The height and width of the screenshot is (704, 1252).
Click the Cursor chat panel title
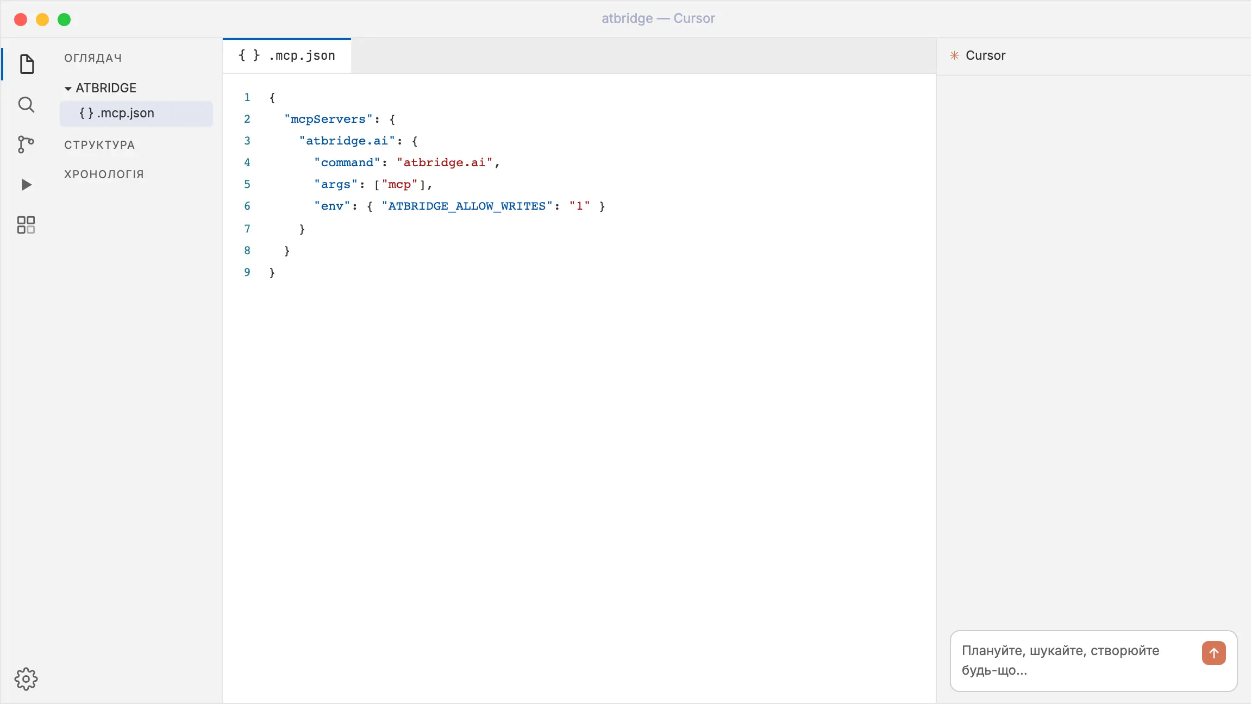click(986, 55)
